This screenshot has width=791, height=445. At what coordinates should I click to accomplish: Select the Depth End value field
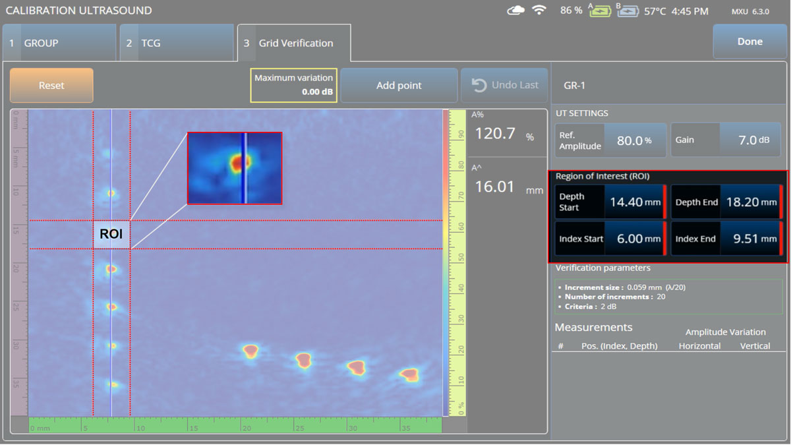pyautogui.click(x=751, y=202)
